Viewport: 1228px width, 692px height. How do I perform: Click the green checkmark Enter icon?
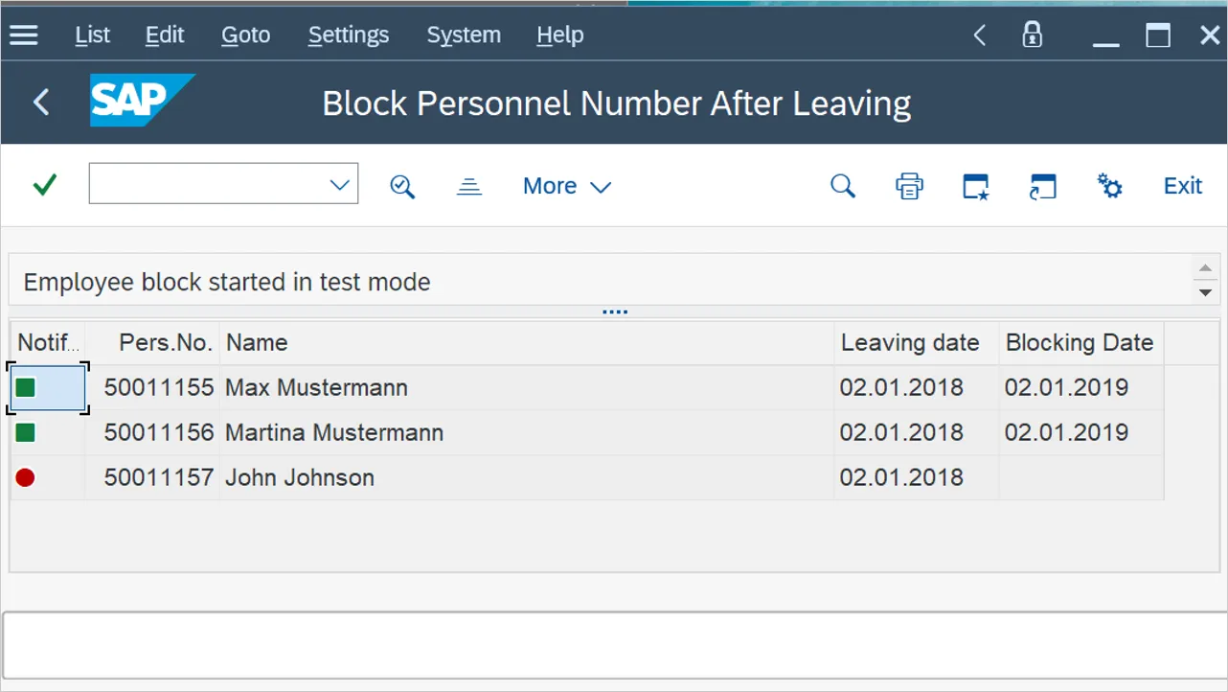[x=45, y=185]
